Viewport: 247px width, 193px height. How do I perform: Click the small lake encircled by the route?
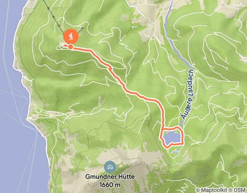point(172,137)
